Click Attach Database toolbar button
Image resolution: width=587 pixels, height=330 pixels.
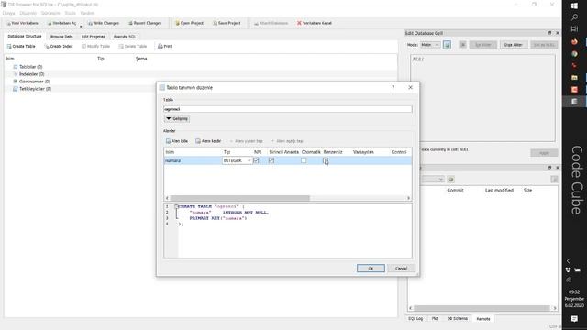pyautogui.click(x=271, y=23)
